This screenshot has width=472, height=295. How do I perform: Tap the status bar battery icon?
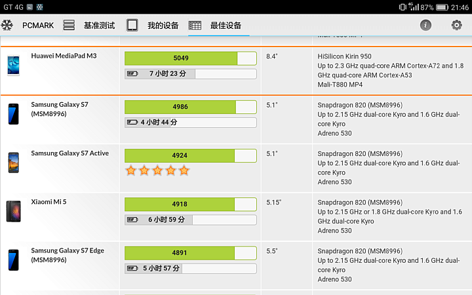click(x=442, y=7)
